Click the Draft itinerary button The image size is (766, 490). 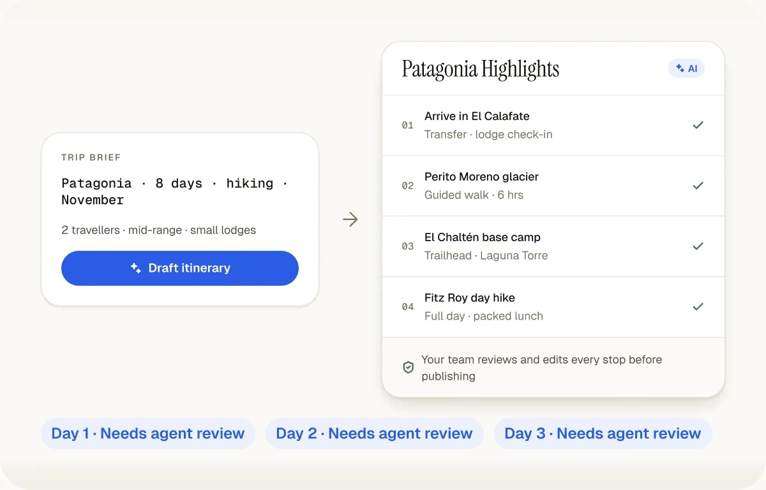click(180, 268)
